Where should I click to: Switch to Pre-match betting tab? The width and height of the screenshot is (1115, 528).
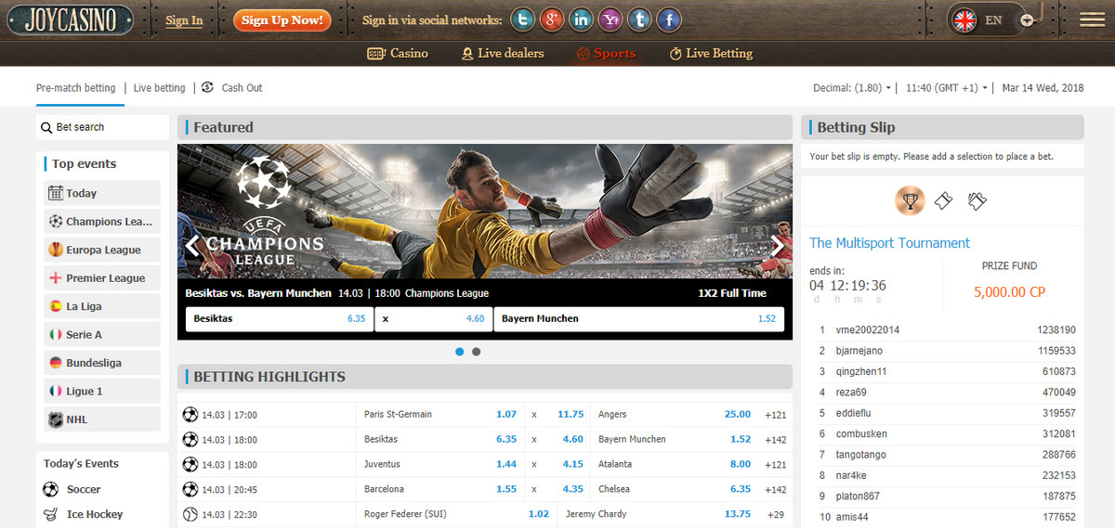pyautogui.click(x=76, y=88)
